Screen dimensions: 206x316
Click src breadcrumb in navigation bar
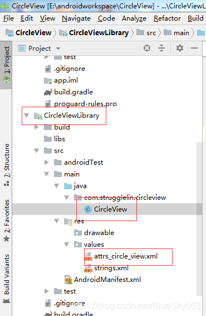[x=146, y=32]
